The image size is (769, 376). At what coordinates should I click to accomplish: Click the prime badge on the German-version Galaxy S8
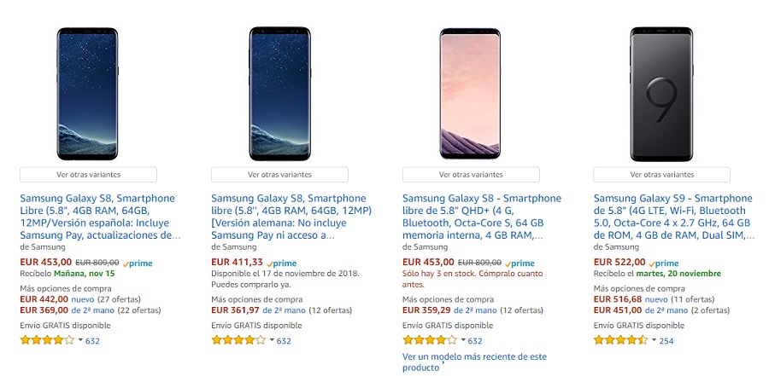[x=281, y=263]
